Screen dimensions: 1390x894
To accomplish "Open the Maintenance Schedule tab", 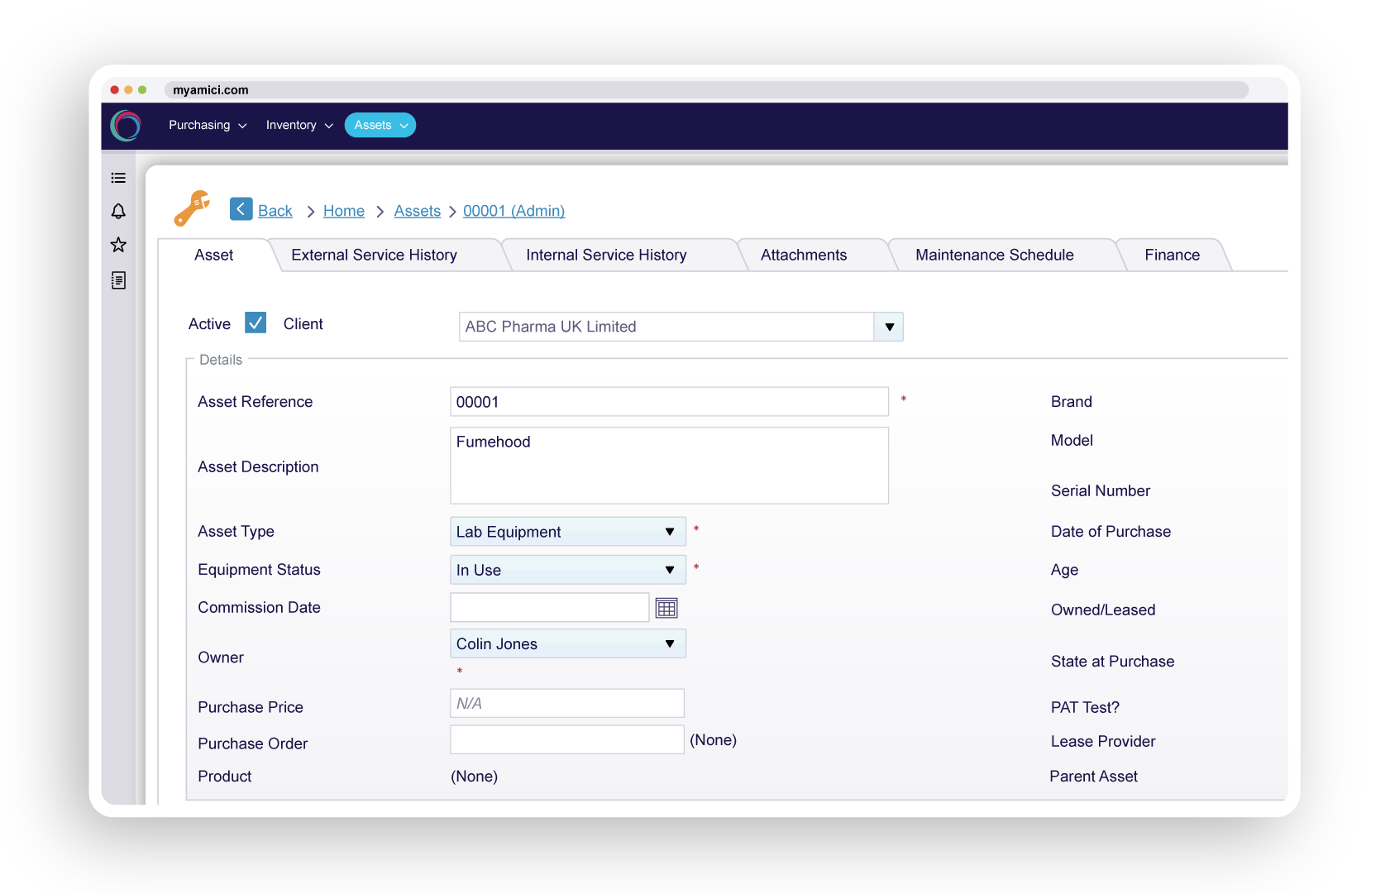I will (x=994, y=255).
